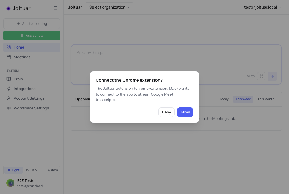Click the Auto mode label

[251, 76]
